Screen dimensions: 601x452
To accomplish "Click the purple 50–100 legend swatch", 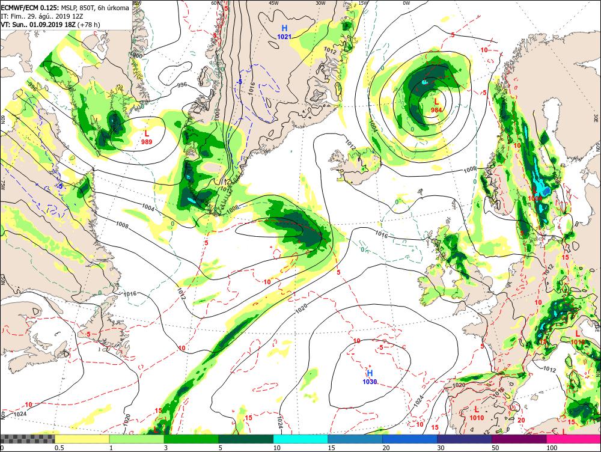I will click(x=519, y=439).
